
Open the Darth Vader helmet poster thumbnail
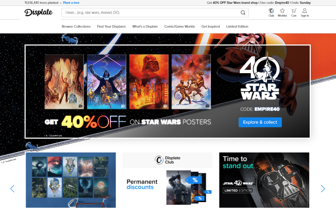tap(149, 82)
